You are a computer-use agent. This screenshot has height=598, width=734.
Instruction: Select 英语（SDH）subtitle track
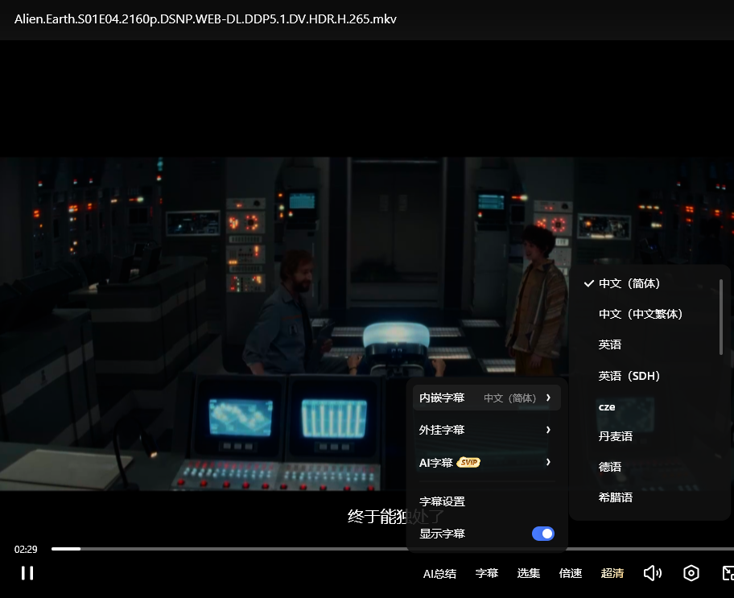pyautogui.click(x=629, y=376)
